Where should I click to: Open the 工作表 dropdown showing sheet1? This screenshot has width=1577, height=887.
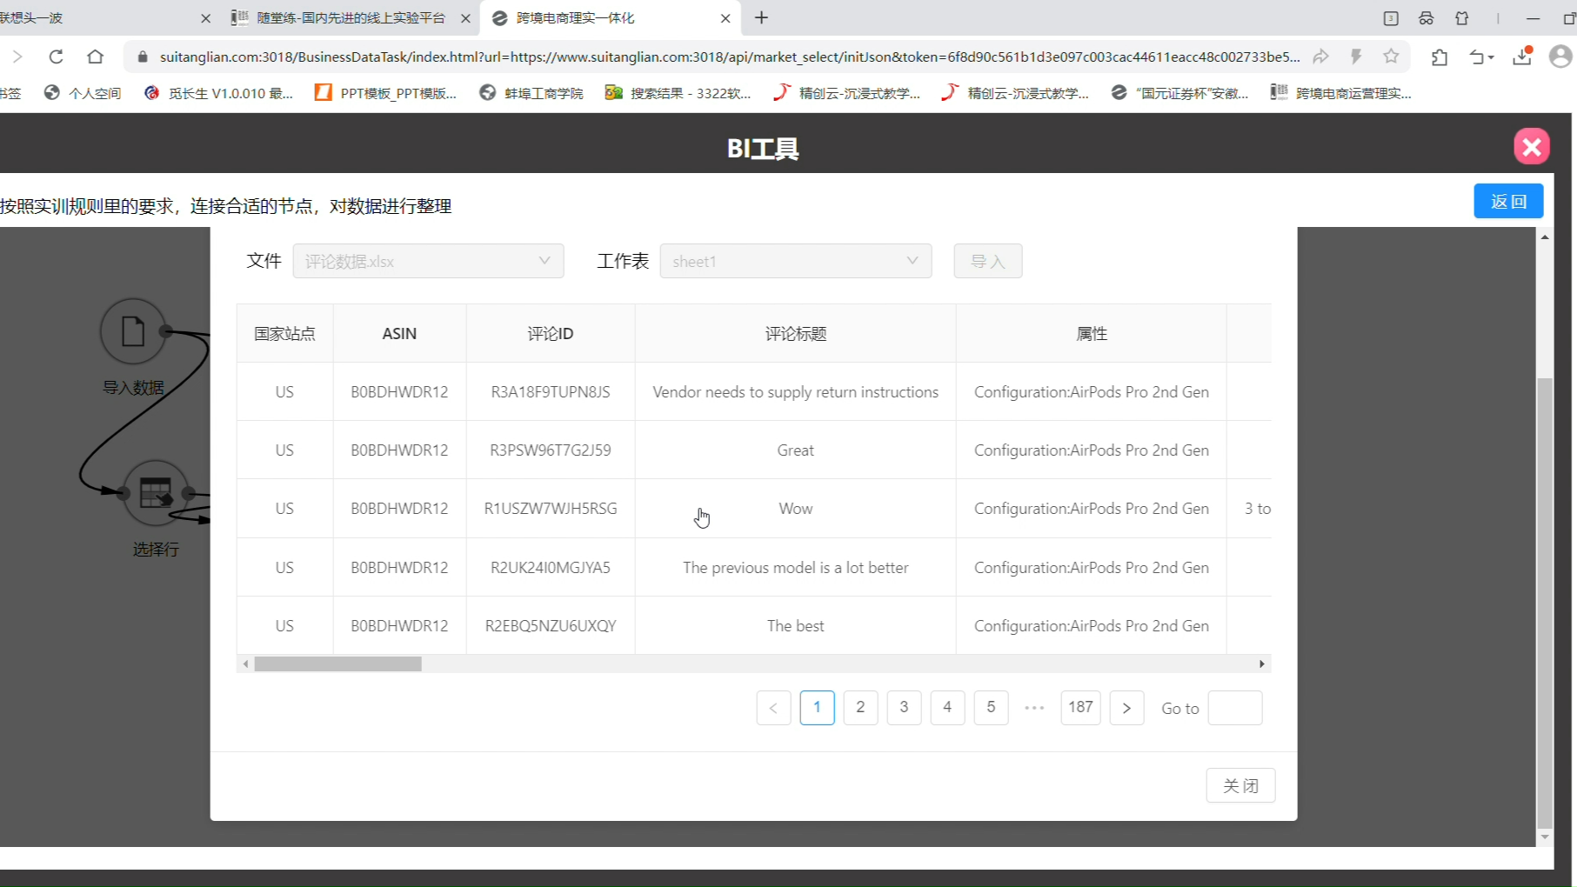796,261
